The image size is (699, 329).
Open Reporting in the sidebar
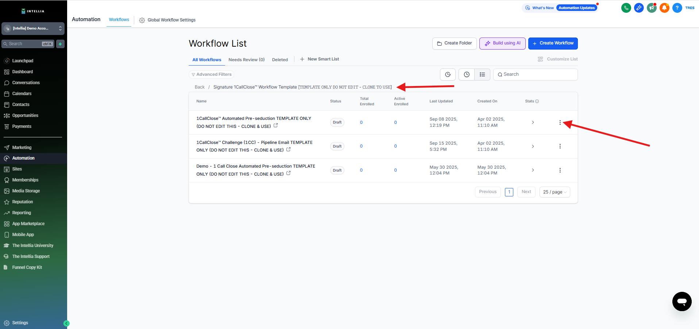click(x=22, y=213)
